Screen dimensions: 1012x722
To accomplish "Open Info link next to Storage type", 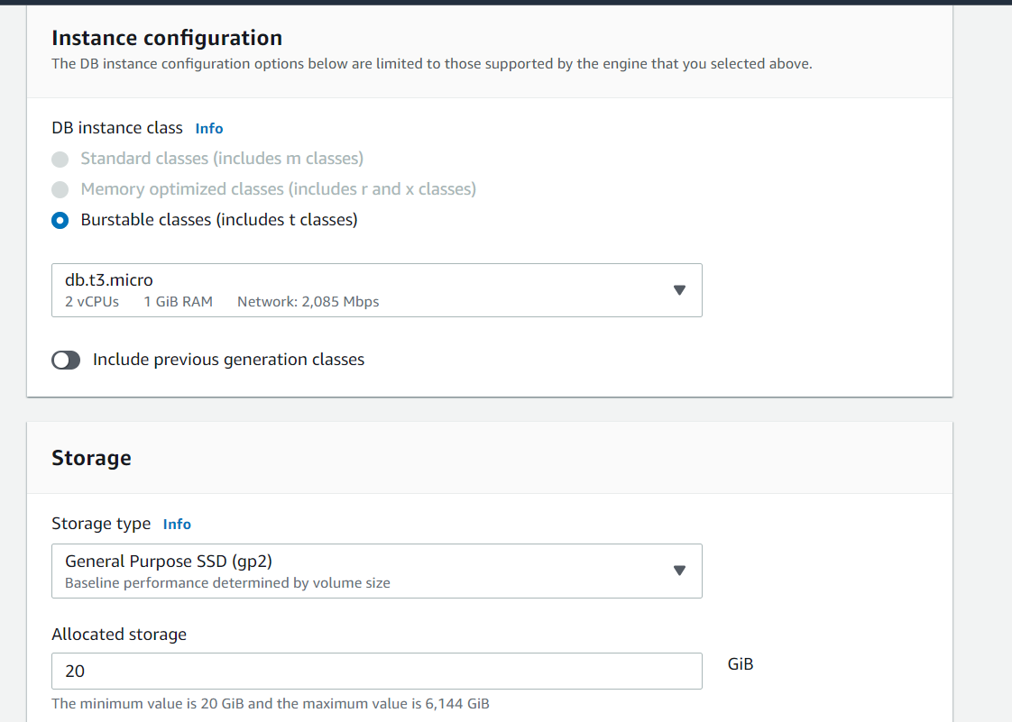I will pyautogui.click(x=177, y=524).
